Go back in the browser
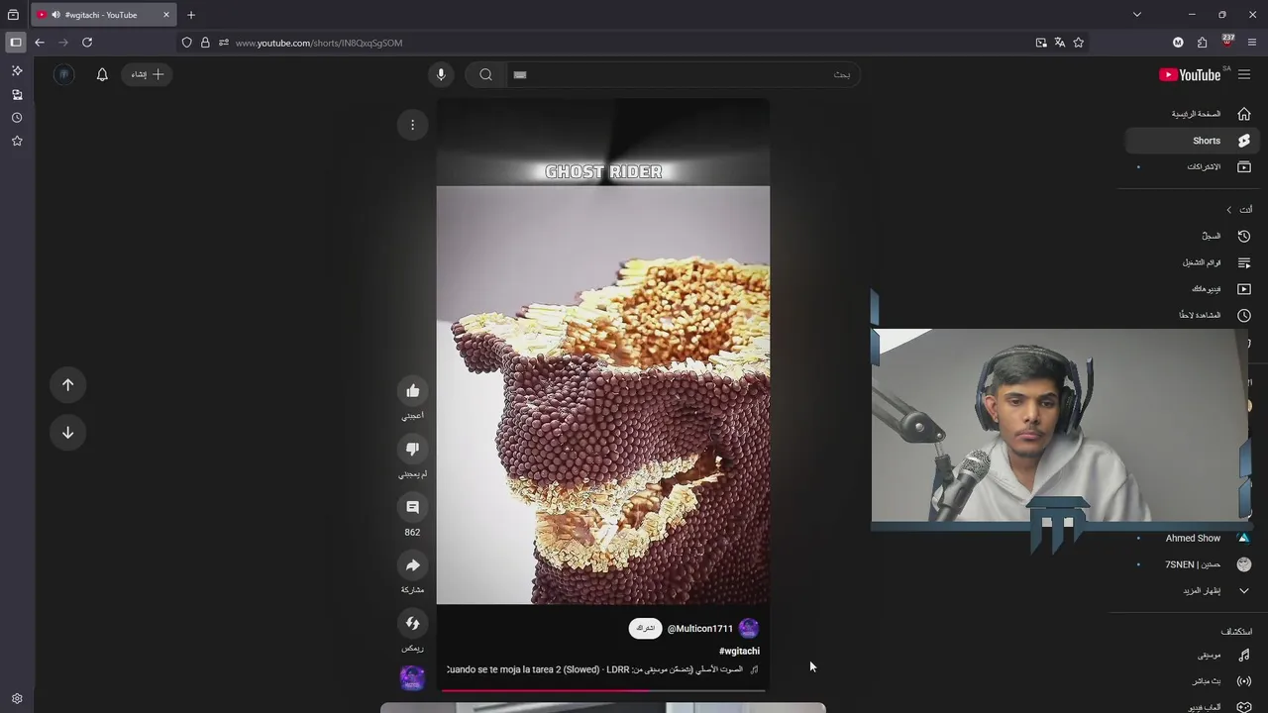 pos(40,43)
